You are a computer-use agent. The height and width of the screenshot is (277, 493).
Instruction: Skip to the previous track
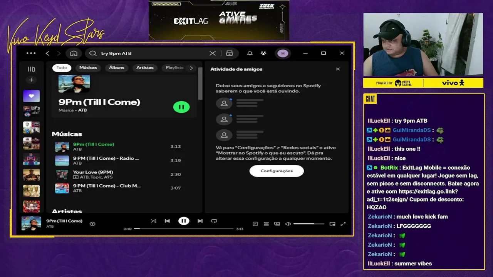[x=167, y=221]
